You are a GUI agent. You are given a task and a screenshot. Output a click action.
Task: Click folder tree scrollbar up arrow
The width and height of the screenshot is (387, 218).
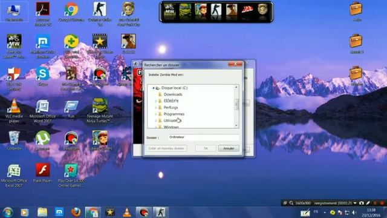(x=236, y=87)
